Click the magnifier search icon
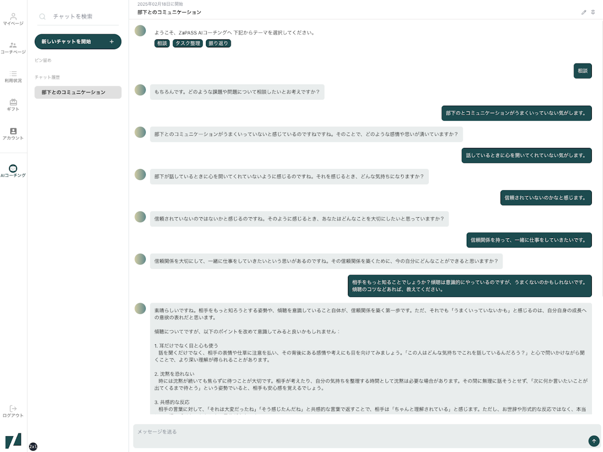This screenshot has height=452, width=603. [x=42, y=16]
